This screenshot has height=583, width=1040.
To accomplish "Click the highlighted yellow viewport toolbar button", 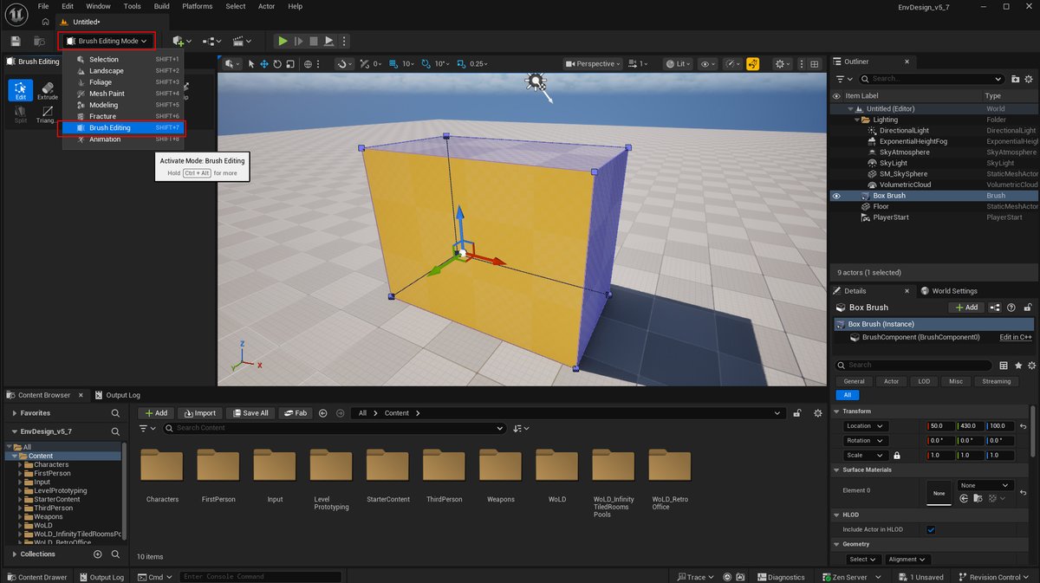I will pos(753,63).
